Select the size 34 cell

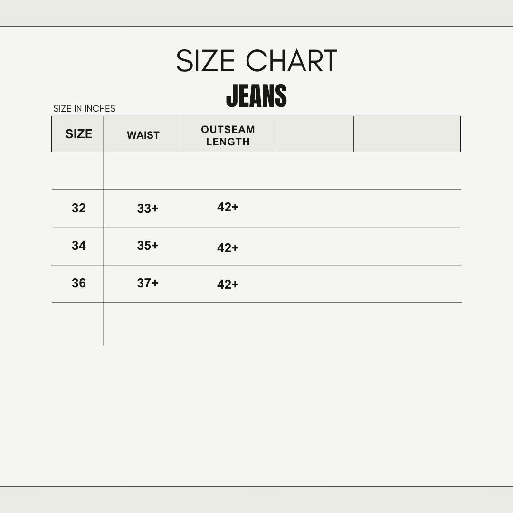(x=79, y=246)
